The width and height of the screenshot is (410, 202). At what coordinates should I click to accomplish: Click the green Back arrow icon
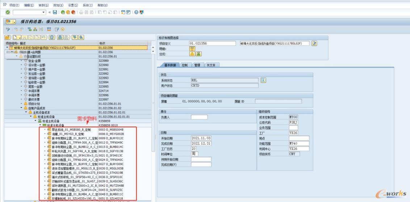(x=63, y=12)
